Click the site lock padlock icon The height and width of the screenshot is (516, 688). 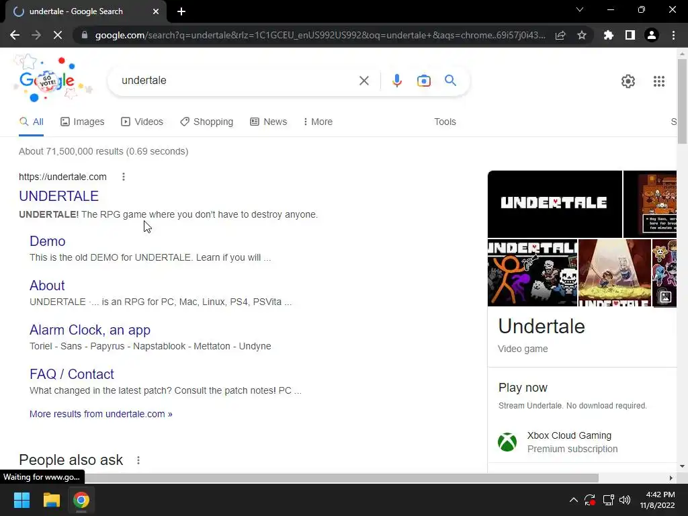pyautogui.click(x=84, y=35)
